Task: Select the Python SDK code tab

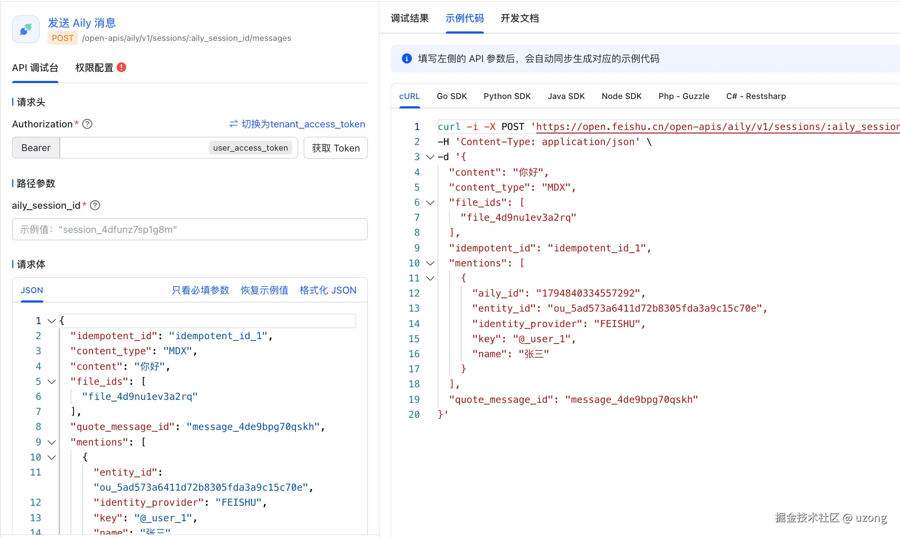Action: click(x=507, y=96)
